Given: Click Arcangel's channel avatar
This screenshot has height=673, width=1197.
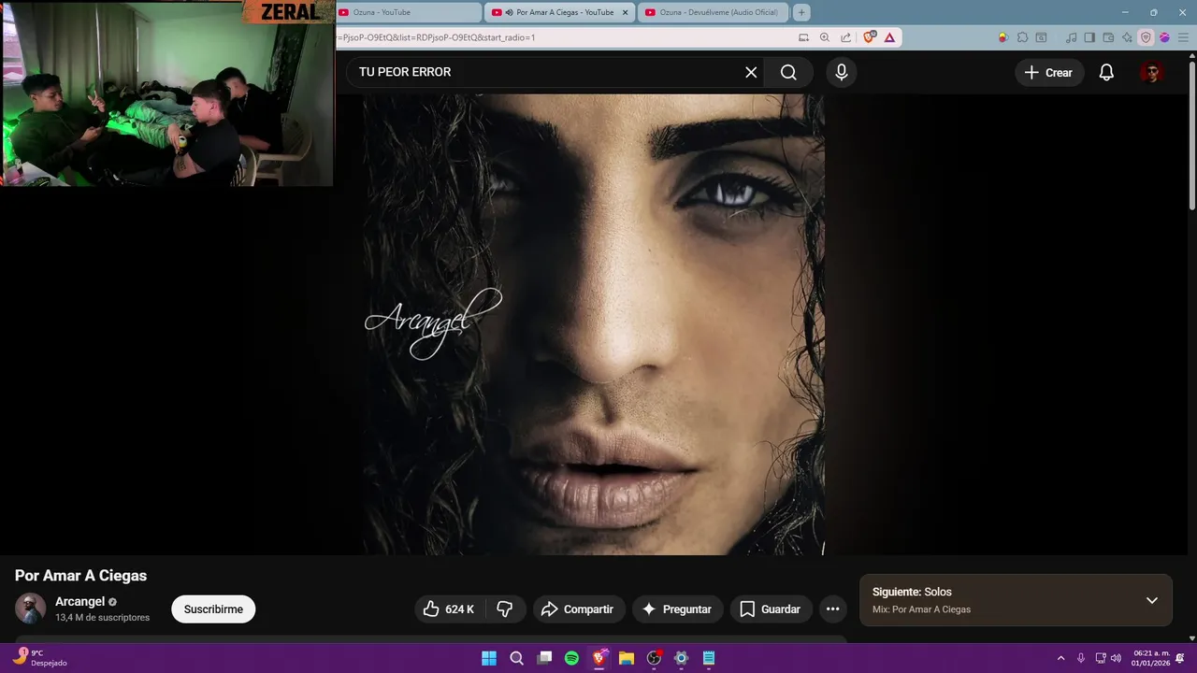Looking at the screenshot, I should click(x=31, y=609).
